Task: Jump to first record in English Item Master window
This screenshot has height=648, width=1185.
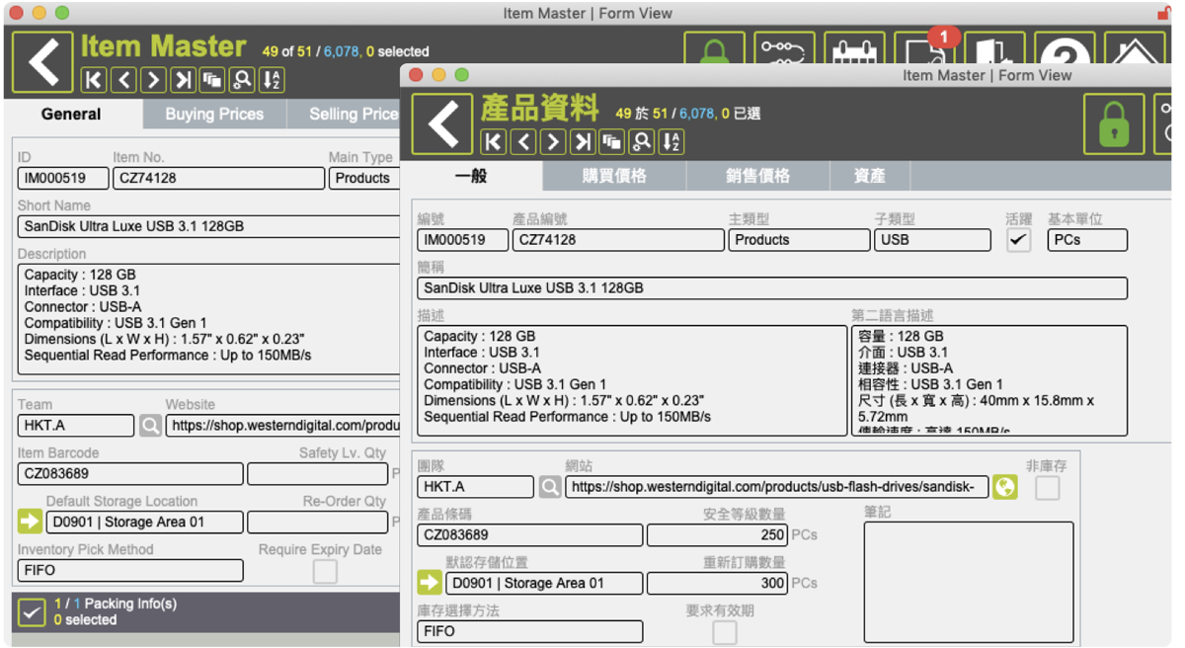Action: point(93,80)
